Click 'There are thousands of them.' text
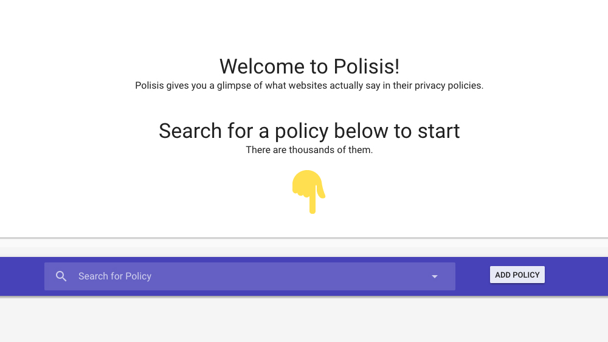The height and width of the screenshot is (342, 608). pos(309,150)
